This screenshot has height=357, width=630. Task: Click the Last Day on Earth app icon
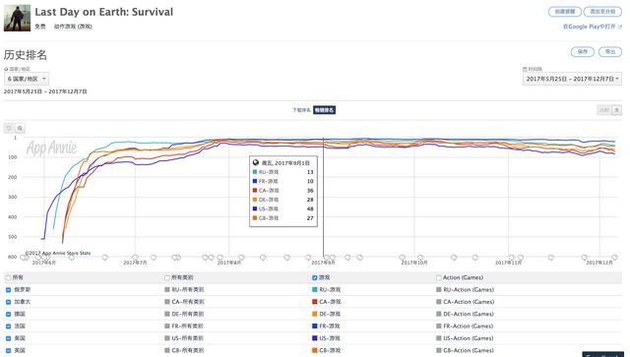[x=17, y=18]
